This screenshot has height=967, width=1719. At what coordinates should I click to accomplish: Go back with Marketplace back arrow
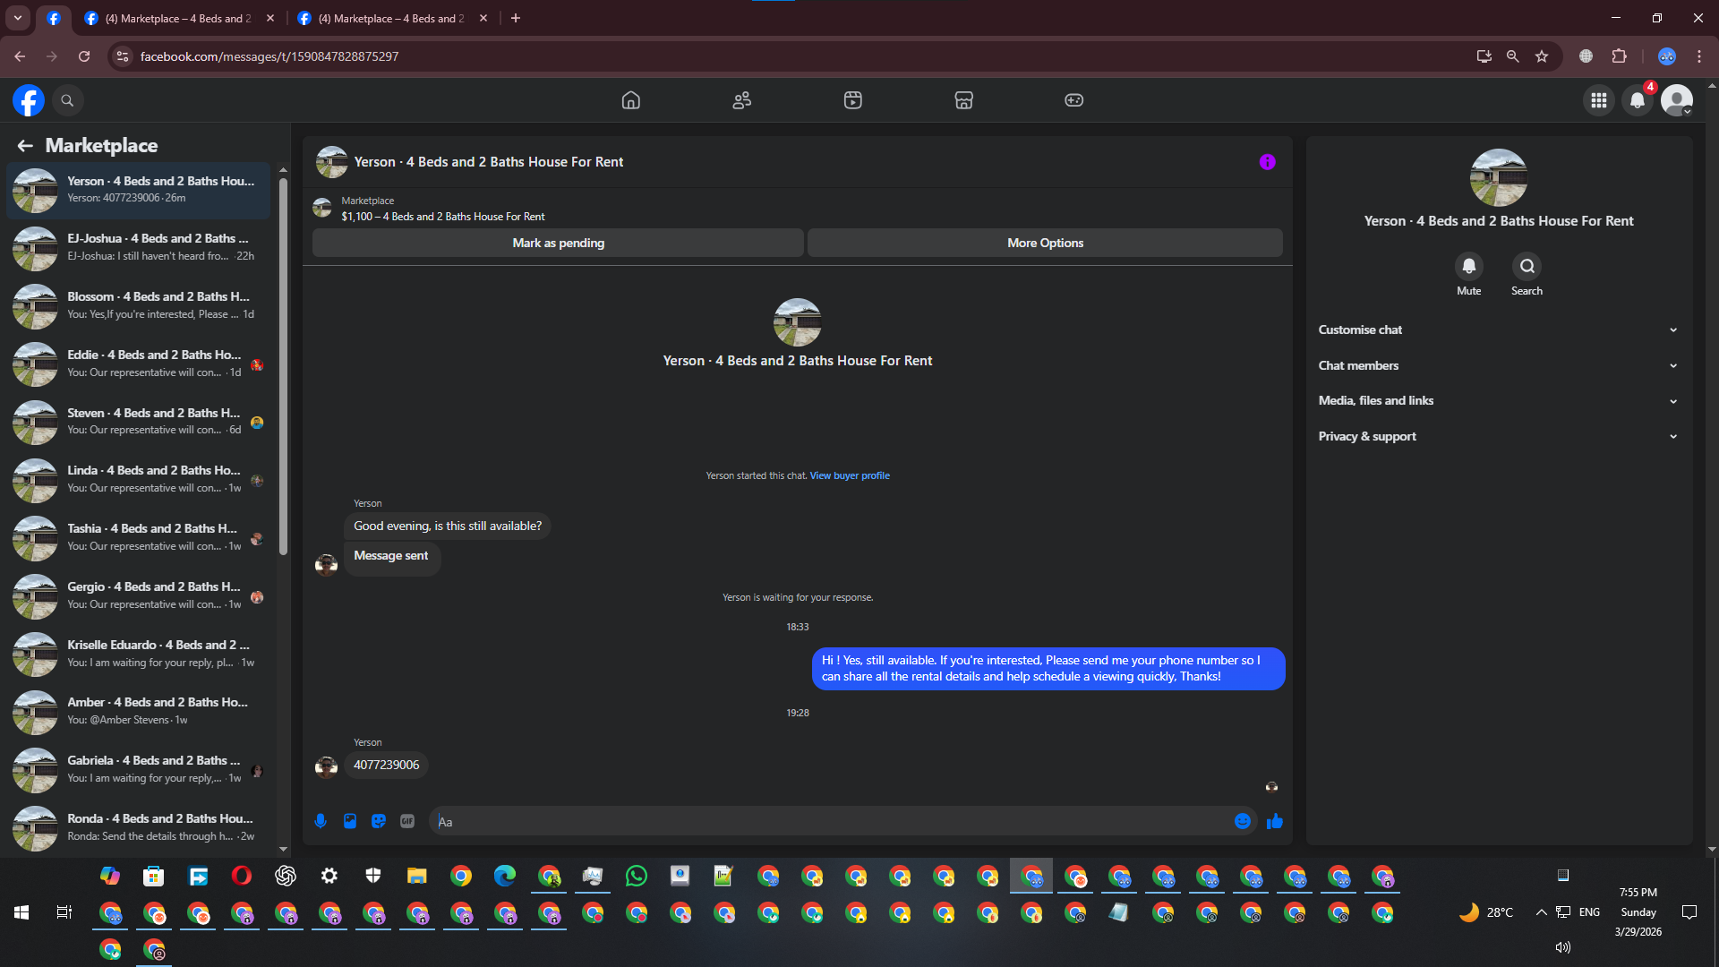coord(25,145)
